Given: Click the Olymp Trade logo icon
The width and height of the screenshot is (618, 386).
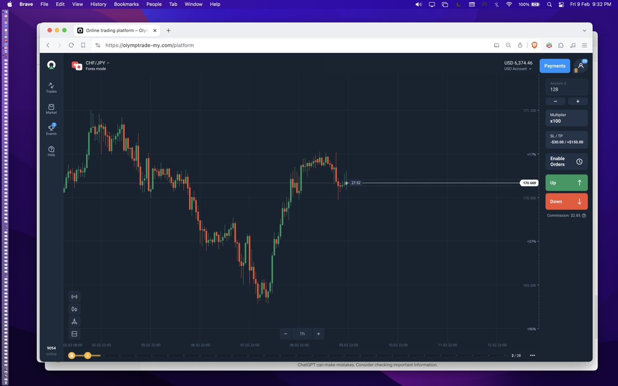Looking at the screenshot, I should [x=51, y=65].
